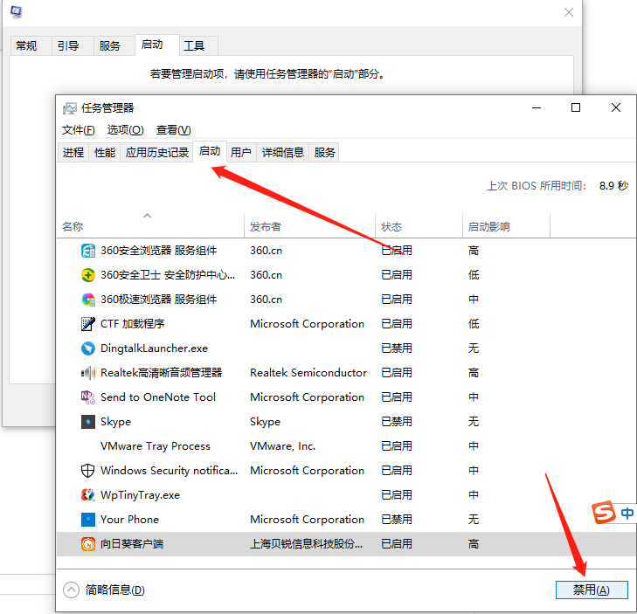Click the 向日葵客户端 orange icon
The height and width of the screenshot is (614, 637).
(87, 544)
